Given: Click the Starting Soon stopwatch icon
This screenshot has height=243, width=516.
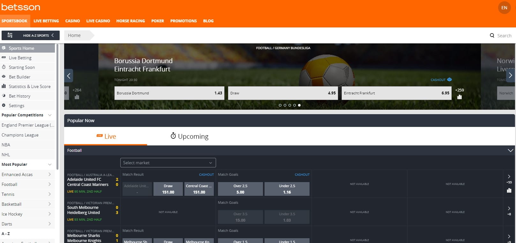Looking at the screenshot, I should coord(4,67).
